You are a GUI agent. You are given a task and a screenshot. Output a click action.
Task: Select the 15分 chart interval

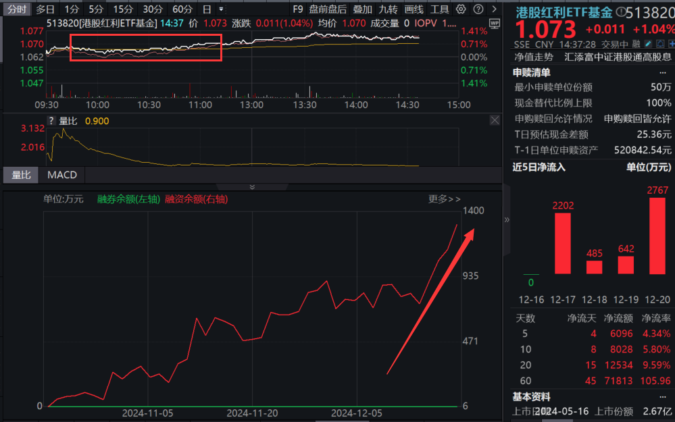point(122,9)
